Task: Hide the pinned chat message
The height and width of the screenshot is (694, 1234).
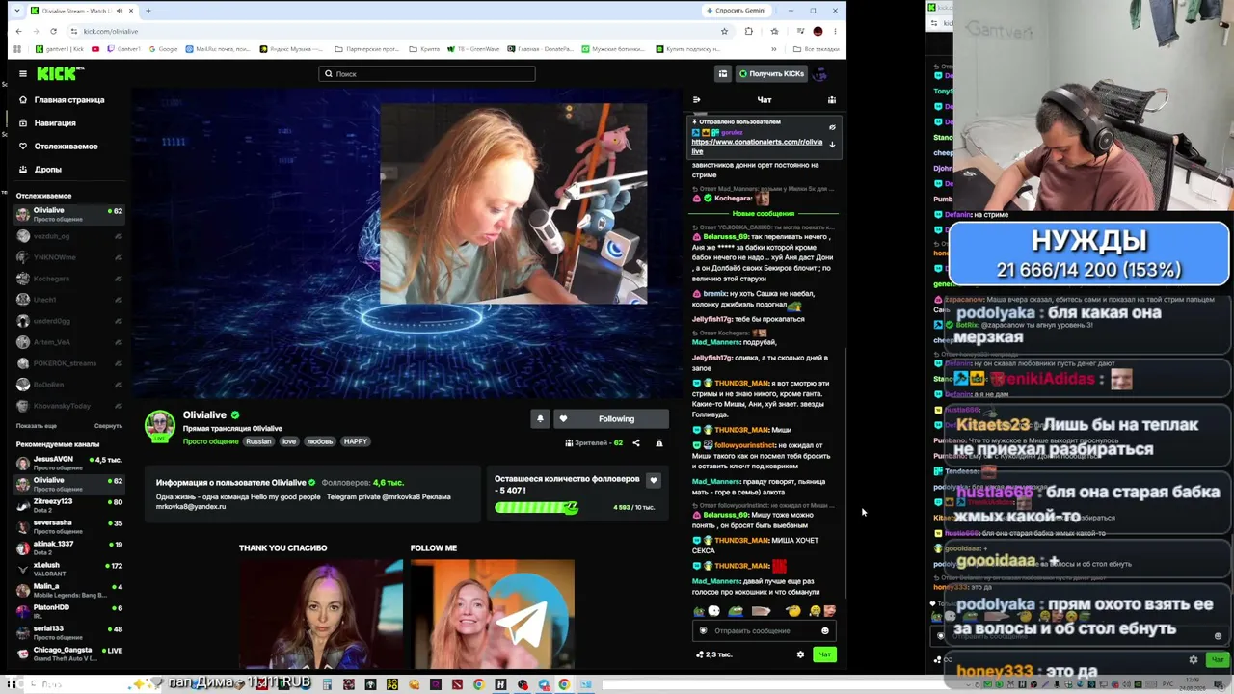Action: 832,127
